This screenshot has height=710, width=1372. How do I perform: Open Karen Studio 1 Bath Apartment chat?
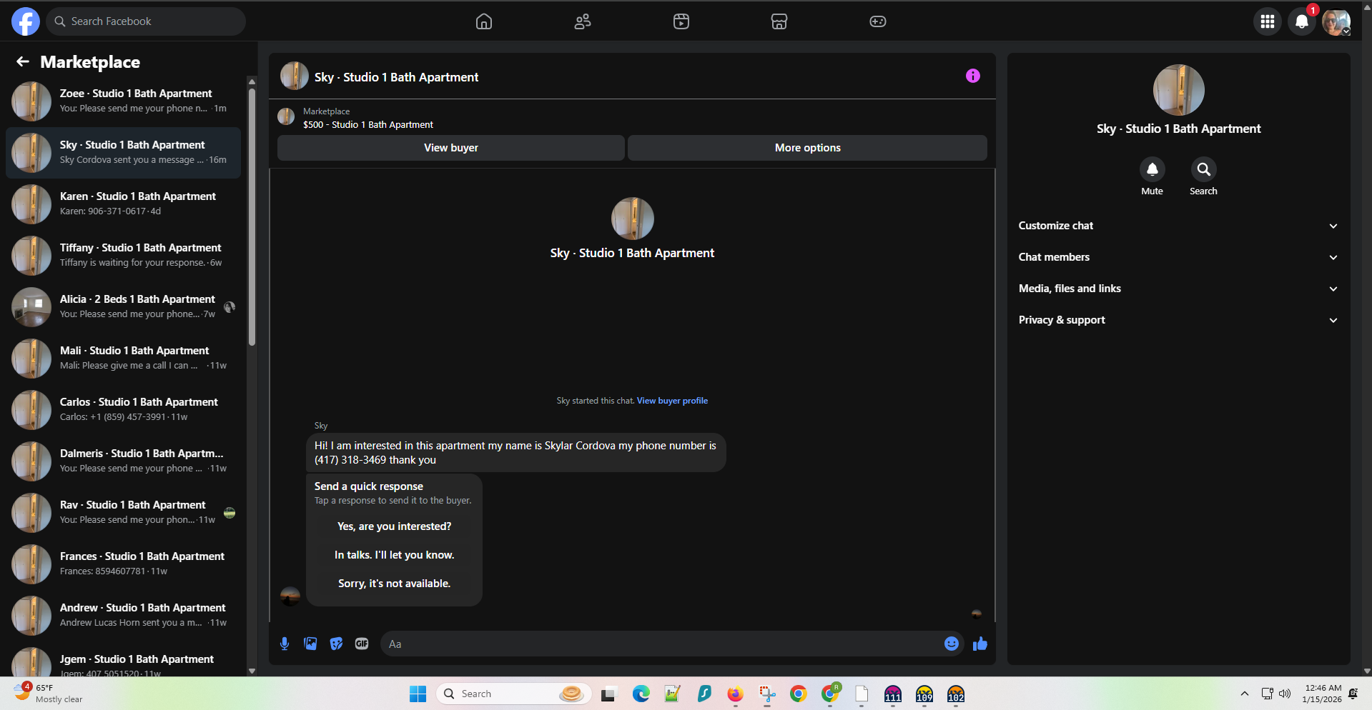click(123, 204)
